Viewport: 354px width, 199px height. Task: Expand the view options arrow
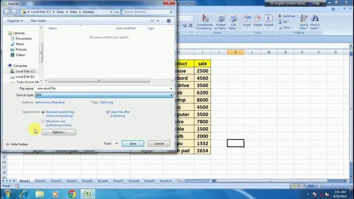(158, 21)
